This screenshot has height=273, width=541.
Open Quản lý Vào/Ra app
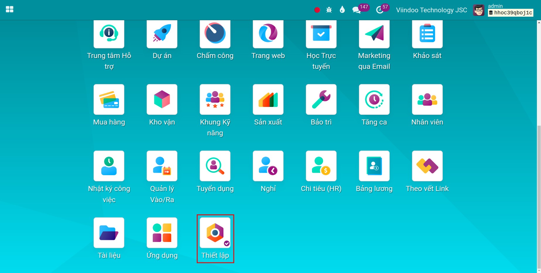click(162, 166)
